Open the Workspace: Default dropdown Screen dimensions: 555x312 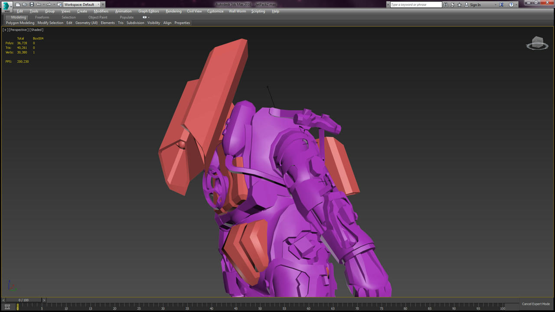[82, 5]
